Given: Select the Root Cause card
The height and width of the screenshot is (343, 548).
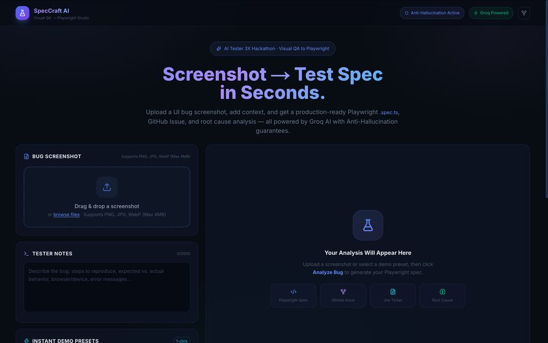Looking at the screenshot, I should (x=442, y=296).
